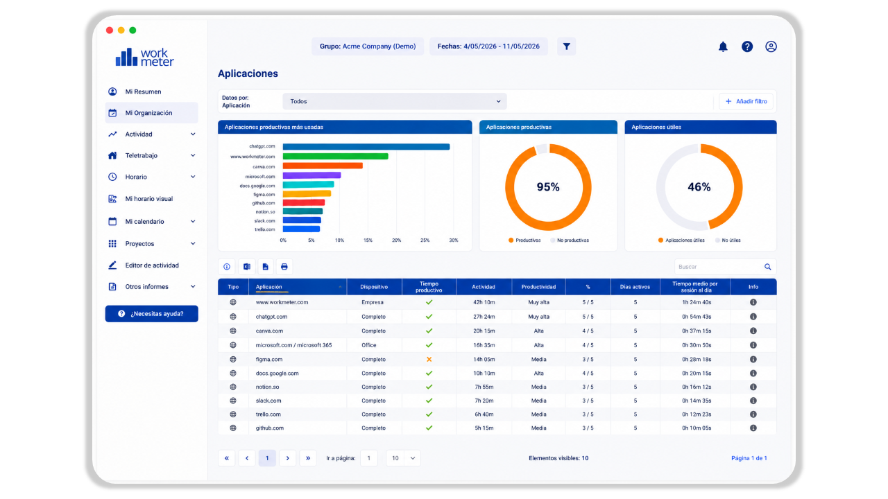Toggle the Productivas legend orange dot

pyautogui.click(x=511, y=240)
